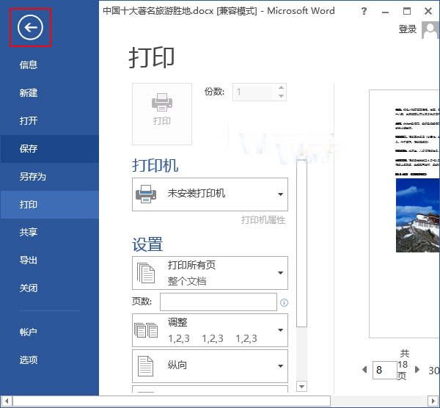The height and width of the screenshot is (408, 440).
Task: Click the settings panel vertical scrollbar thumb
Action: [x=301, y=243]
